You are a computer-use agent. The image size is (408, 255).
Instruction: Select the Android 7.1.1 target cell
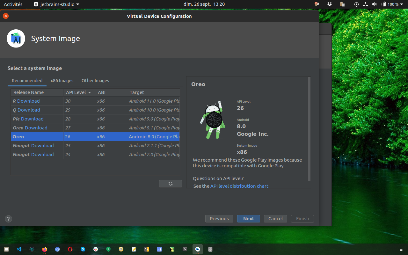click(154, 146)
